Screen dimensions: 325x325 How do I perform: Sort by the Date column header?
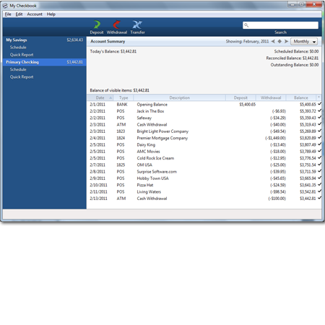[x=100, y=97]
